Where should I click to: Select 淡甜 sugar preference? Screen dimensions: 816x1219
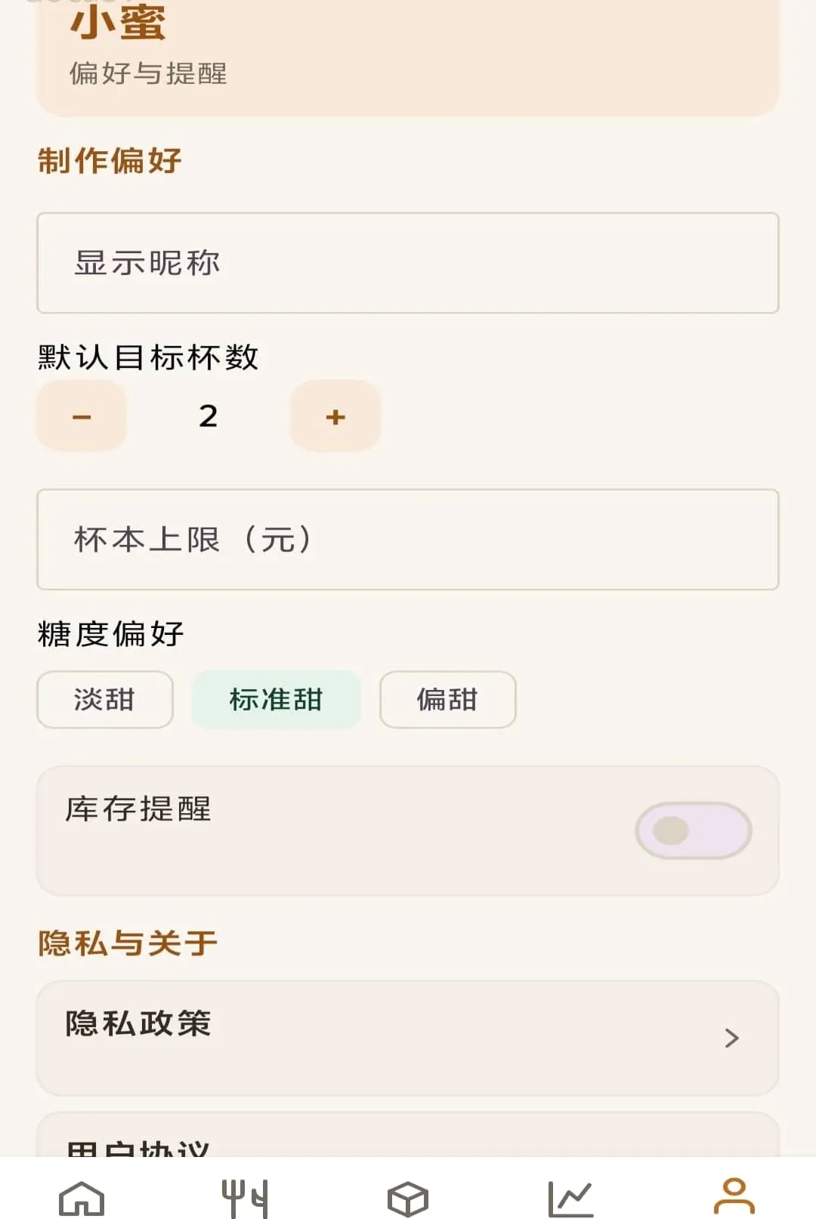104,699
